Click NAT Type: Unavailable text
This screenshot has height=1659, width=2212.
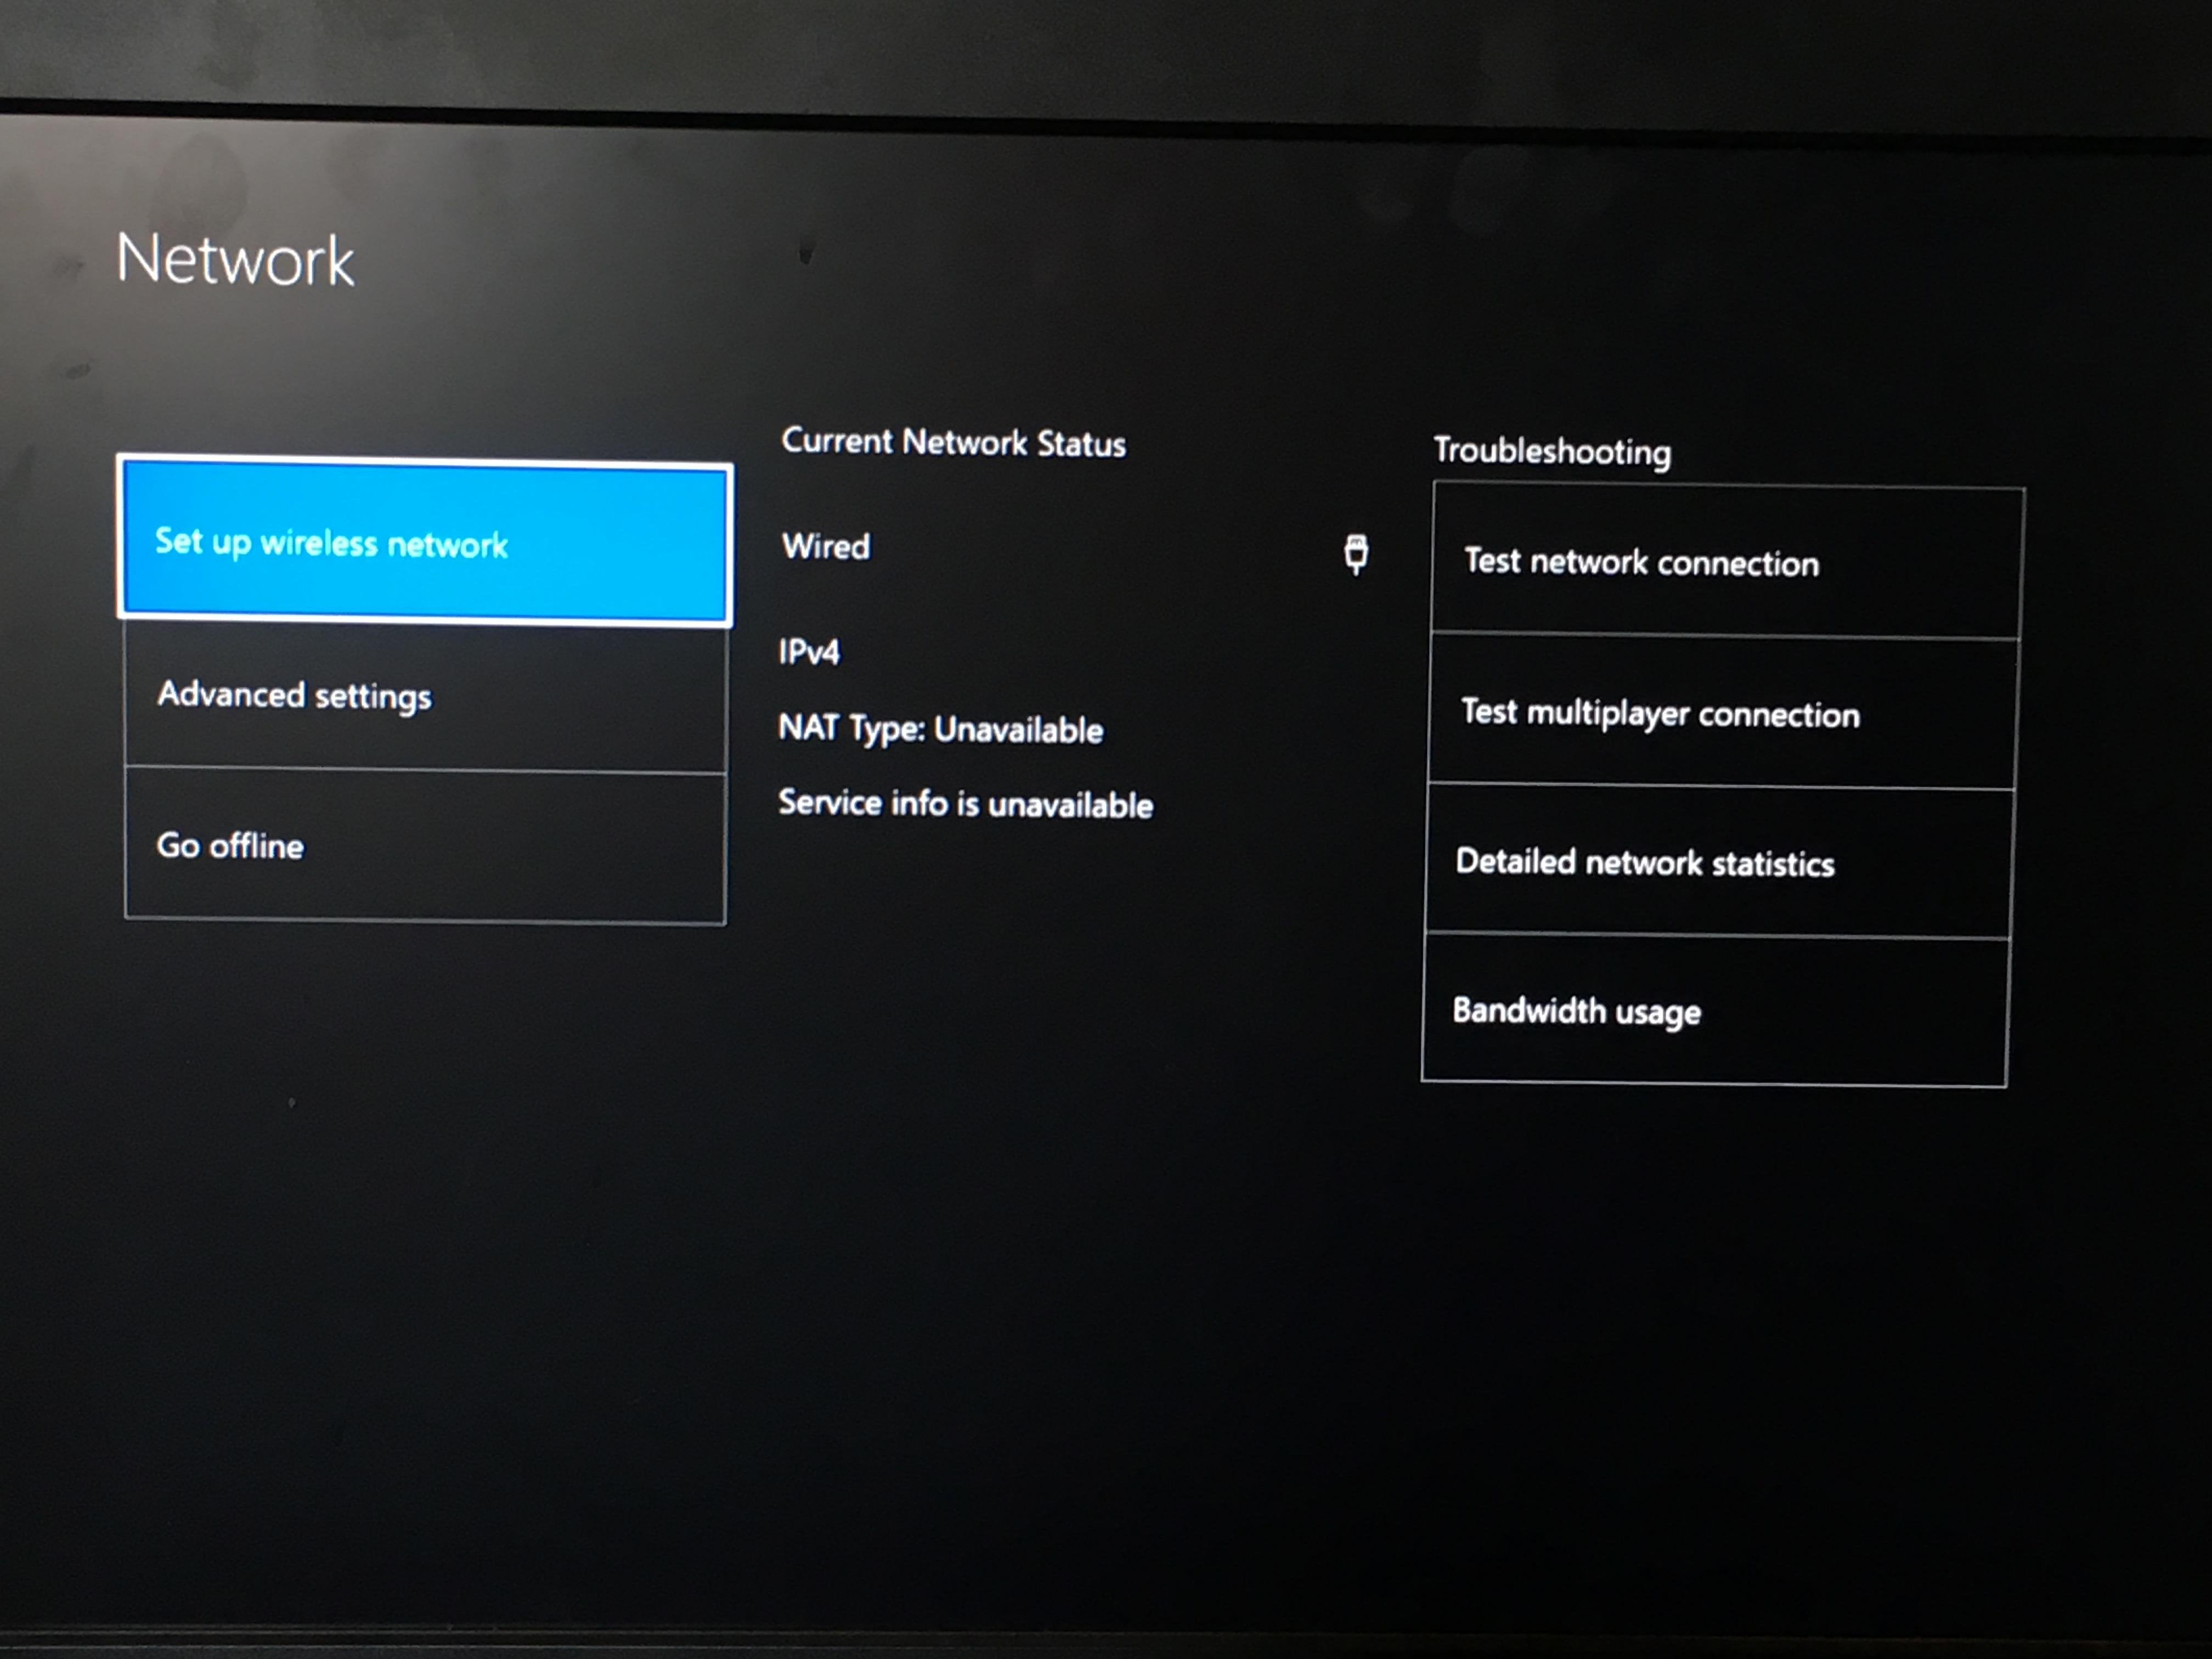point(940,729)
